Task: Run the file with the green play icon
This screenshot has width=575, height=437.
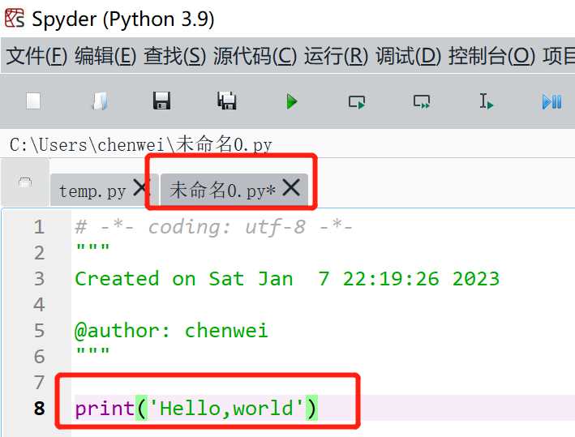Action: point(292,101)
